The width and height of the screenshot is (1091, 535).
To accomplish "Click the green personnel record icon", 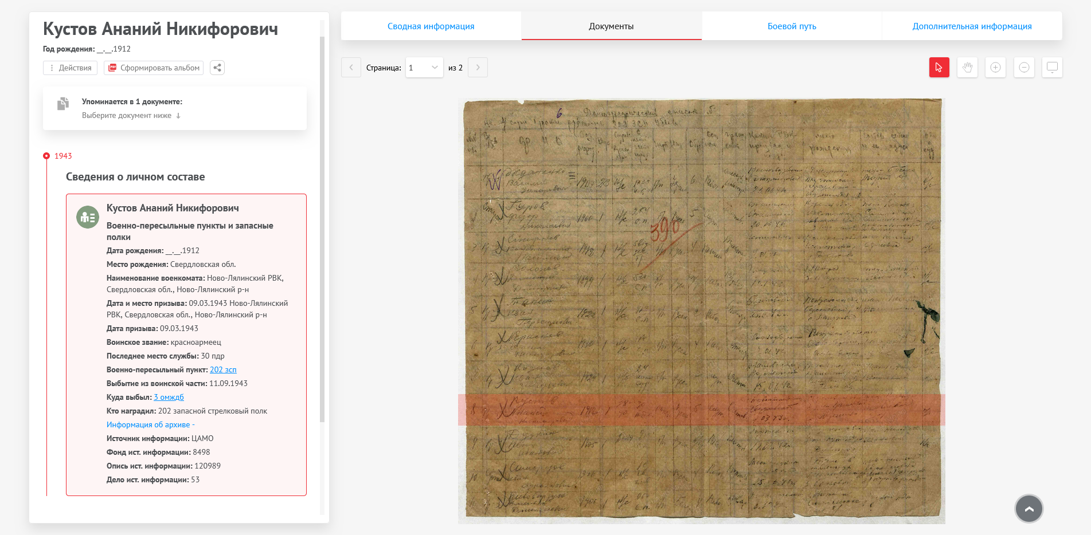I will point(88,217).
